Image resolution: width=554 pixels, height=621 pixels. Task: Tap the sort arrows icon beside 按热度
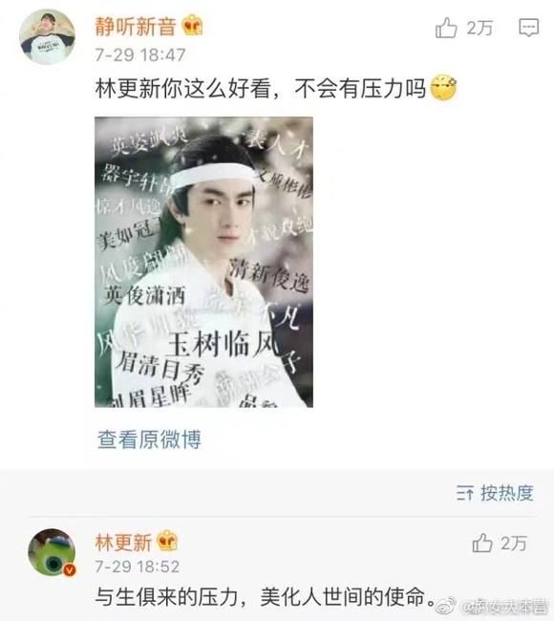tap(464, 493)
